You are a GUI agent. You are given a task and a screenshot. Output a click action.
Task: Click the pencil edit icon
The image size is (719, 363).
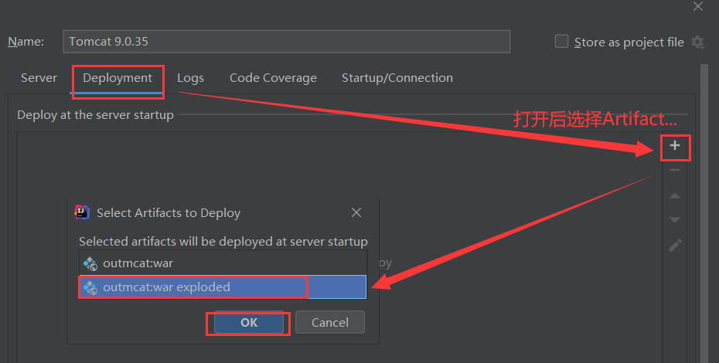coord(675,245)
